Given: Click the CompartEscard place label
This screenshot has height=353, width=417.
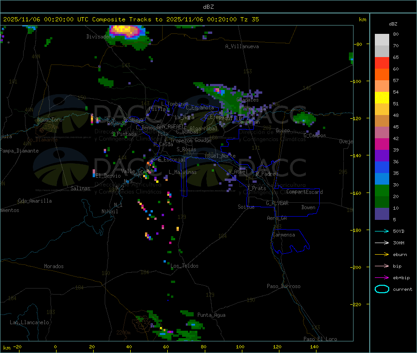Looking at the screenshot, I should tap(304, 192).
